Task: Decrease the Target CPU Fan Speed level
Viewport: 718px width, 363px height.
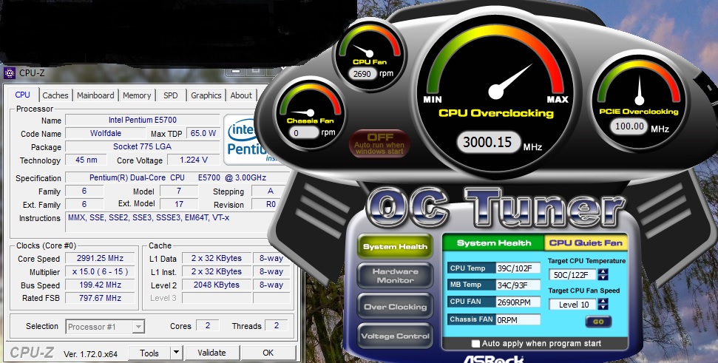Action: pyautogui.click(x=603, y=307)
